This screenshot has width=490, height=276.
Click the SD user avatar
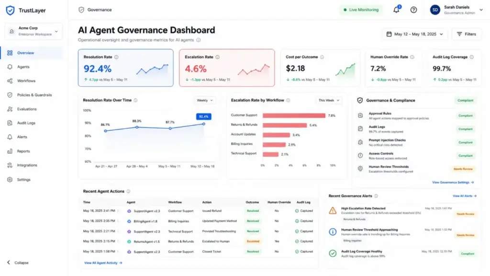tap(435, 10)
